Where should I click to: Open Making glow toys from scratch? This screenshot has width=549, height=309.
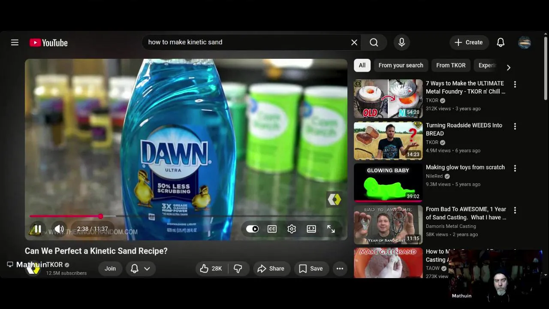(465, 167)
